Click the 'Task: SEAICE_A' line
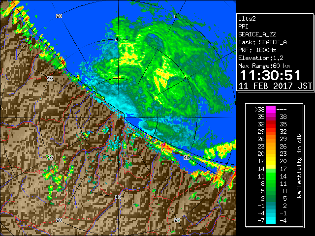 [262, 42]
